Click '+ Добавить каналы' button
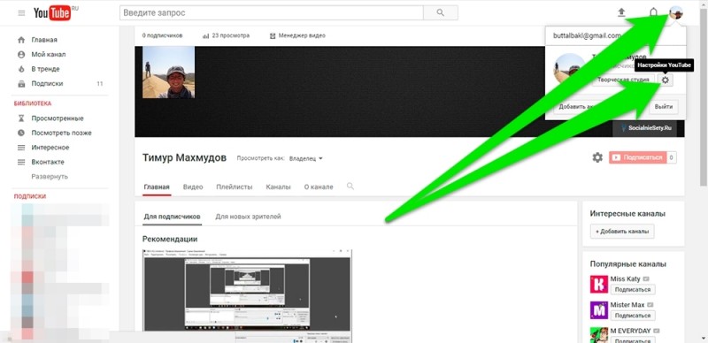Image resolution: width=708 pixels, height=343 pixels. pyautogui.click(x=622, y=232)
